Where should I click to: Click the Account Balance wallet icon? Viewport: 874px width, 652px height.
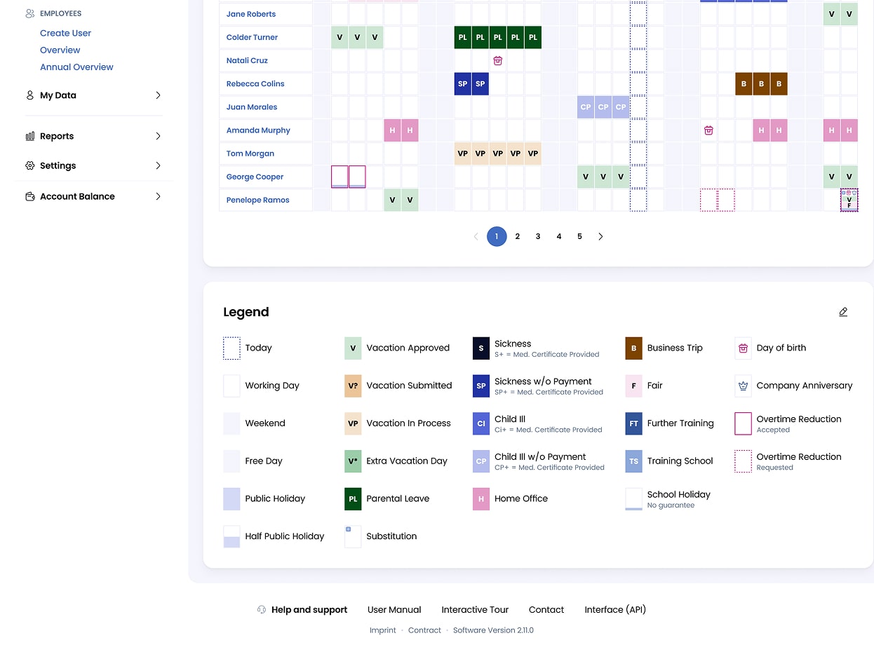coord(30,196)
